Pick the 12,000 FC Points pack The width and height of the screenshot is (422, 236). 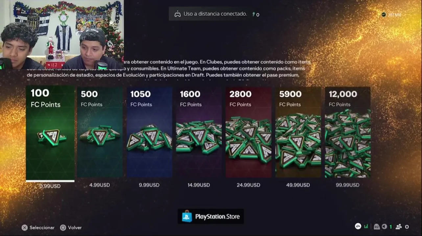point(348,132)
